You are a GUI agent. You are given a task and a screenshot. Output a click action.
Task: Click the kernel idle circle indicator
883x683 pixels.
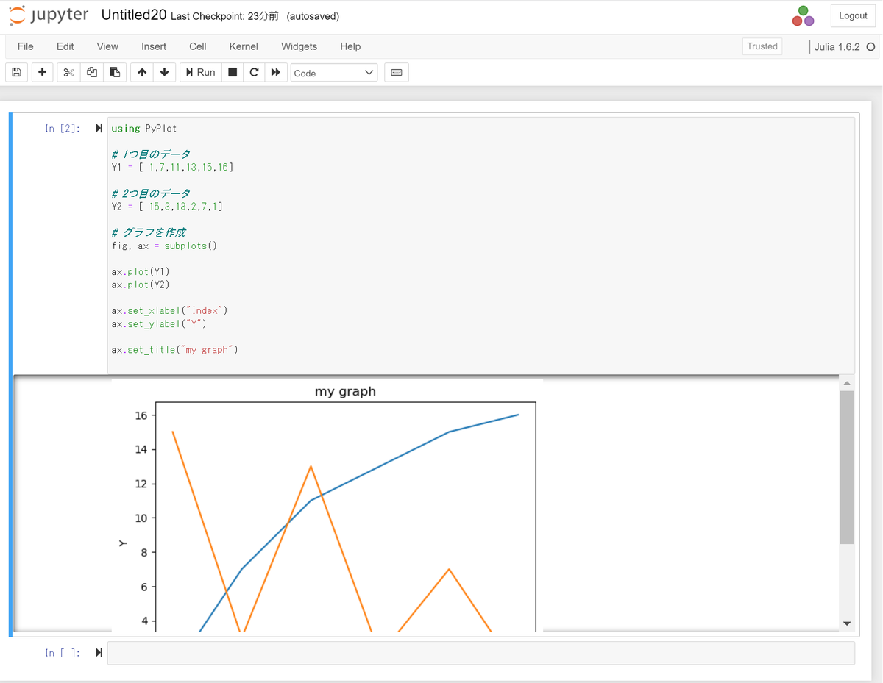click(870, 46)
